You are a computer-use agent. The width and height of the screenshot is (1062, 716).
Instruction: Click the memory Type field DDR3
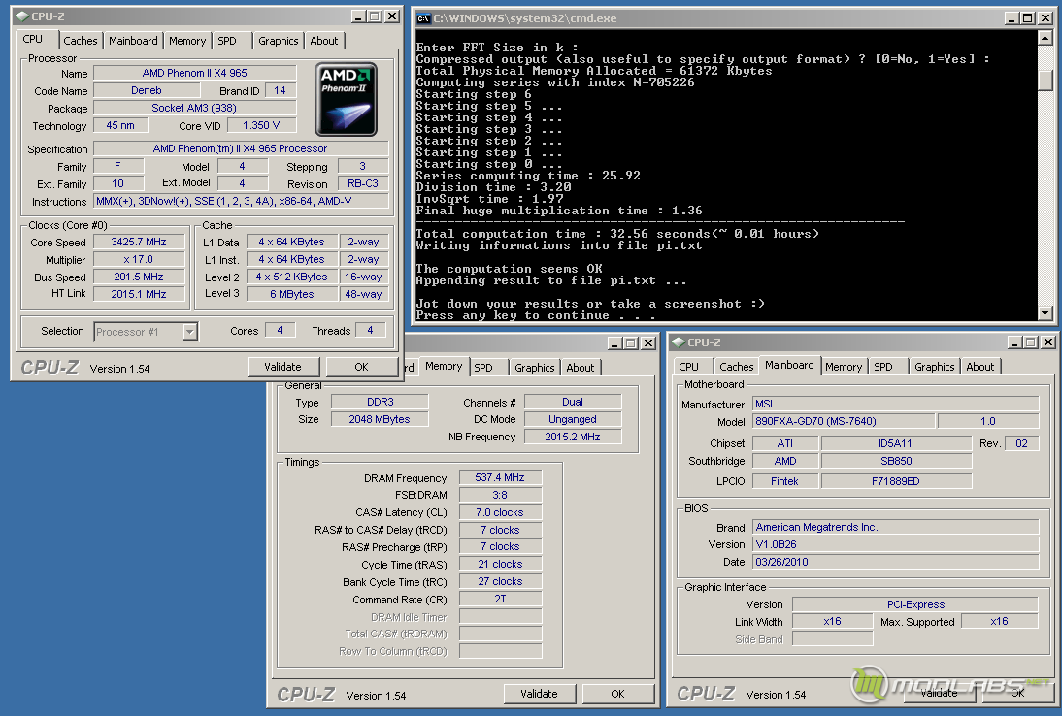coord(380,402)
